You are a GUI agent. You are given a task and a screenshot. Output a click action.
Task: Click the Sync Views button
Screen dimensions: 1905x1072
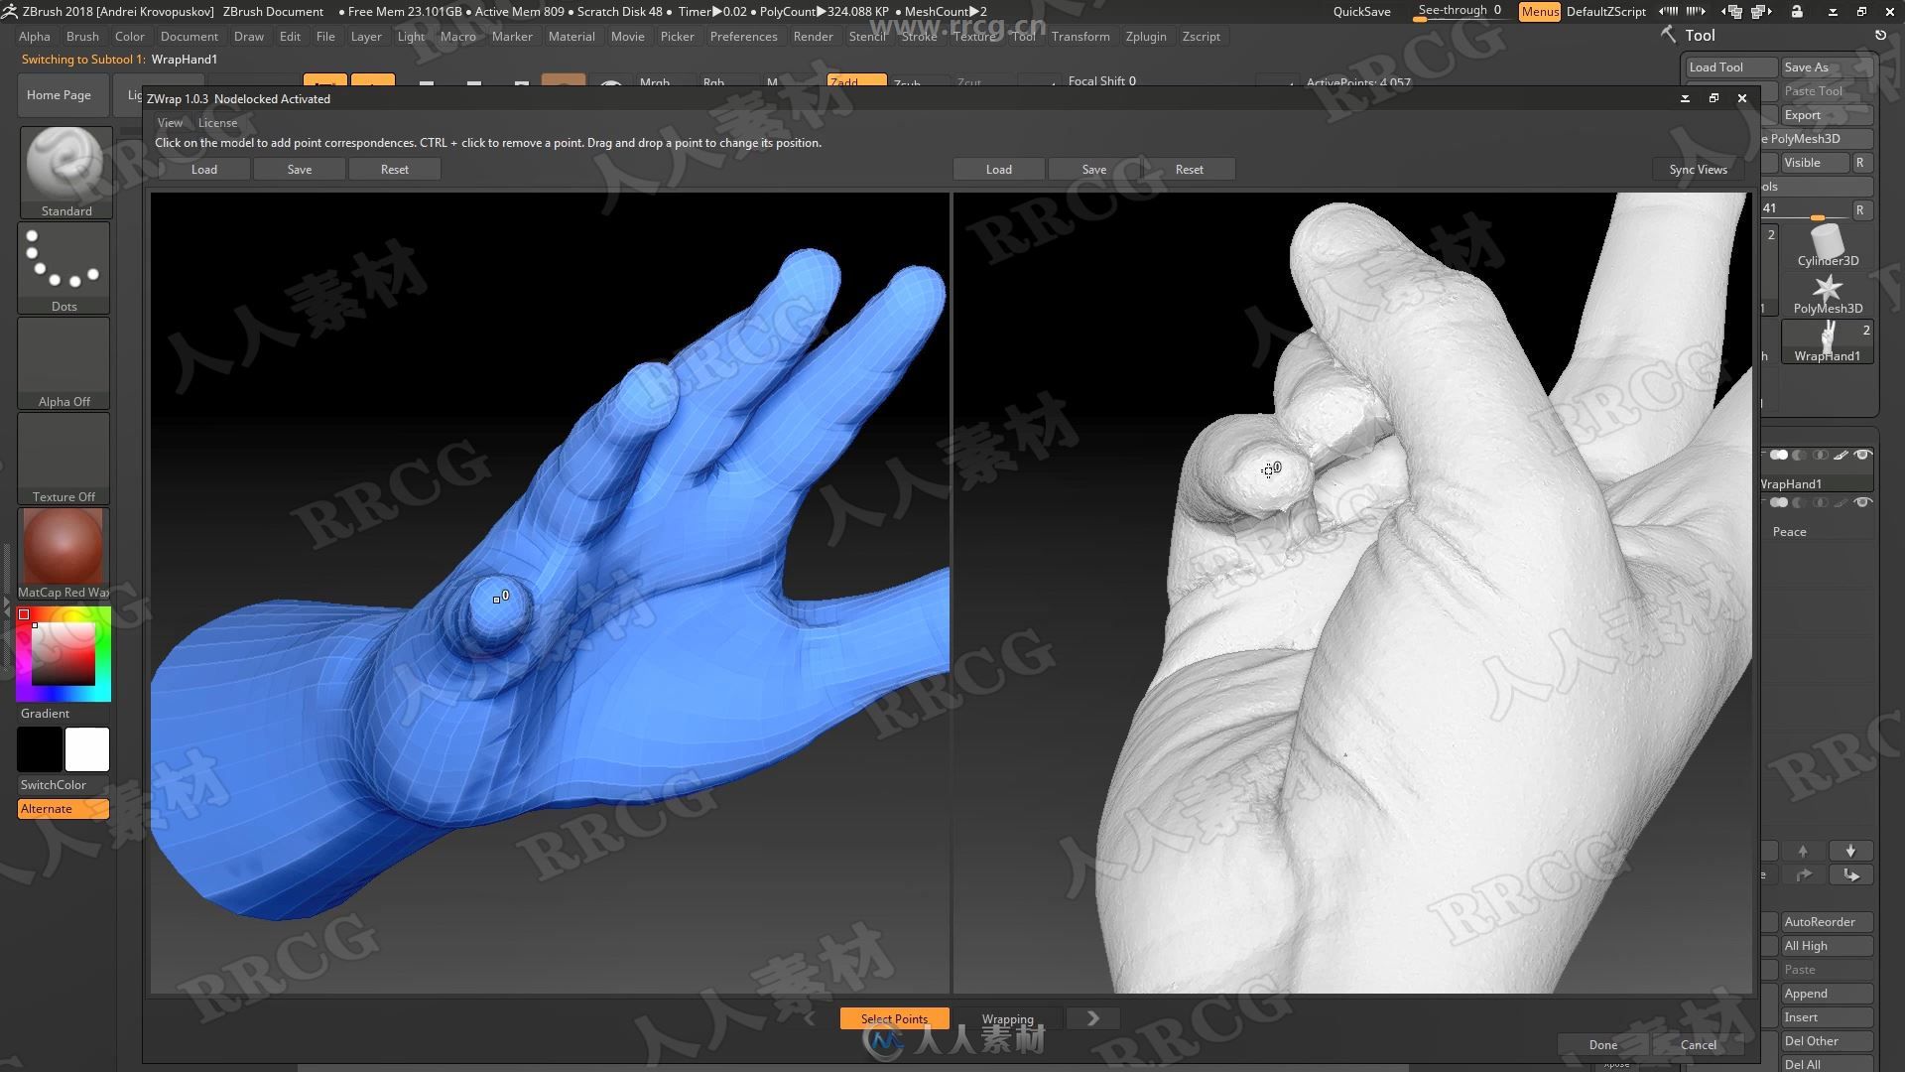[x=1697, y=168]
